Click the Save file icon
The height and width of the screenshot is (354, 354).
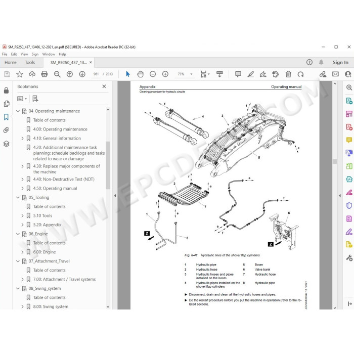tap(7, 74)
